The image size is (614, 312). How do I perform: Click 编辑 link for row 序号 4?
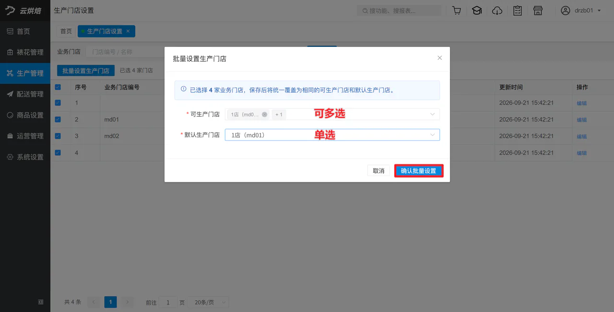point(581,153)
